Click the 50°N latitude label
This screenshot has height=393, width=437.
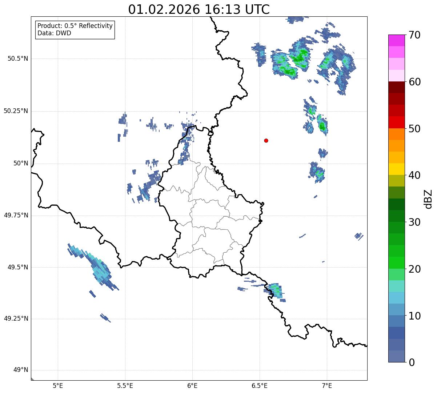coord(21,163)
